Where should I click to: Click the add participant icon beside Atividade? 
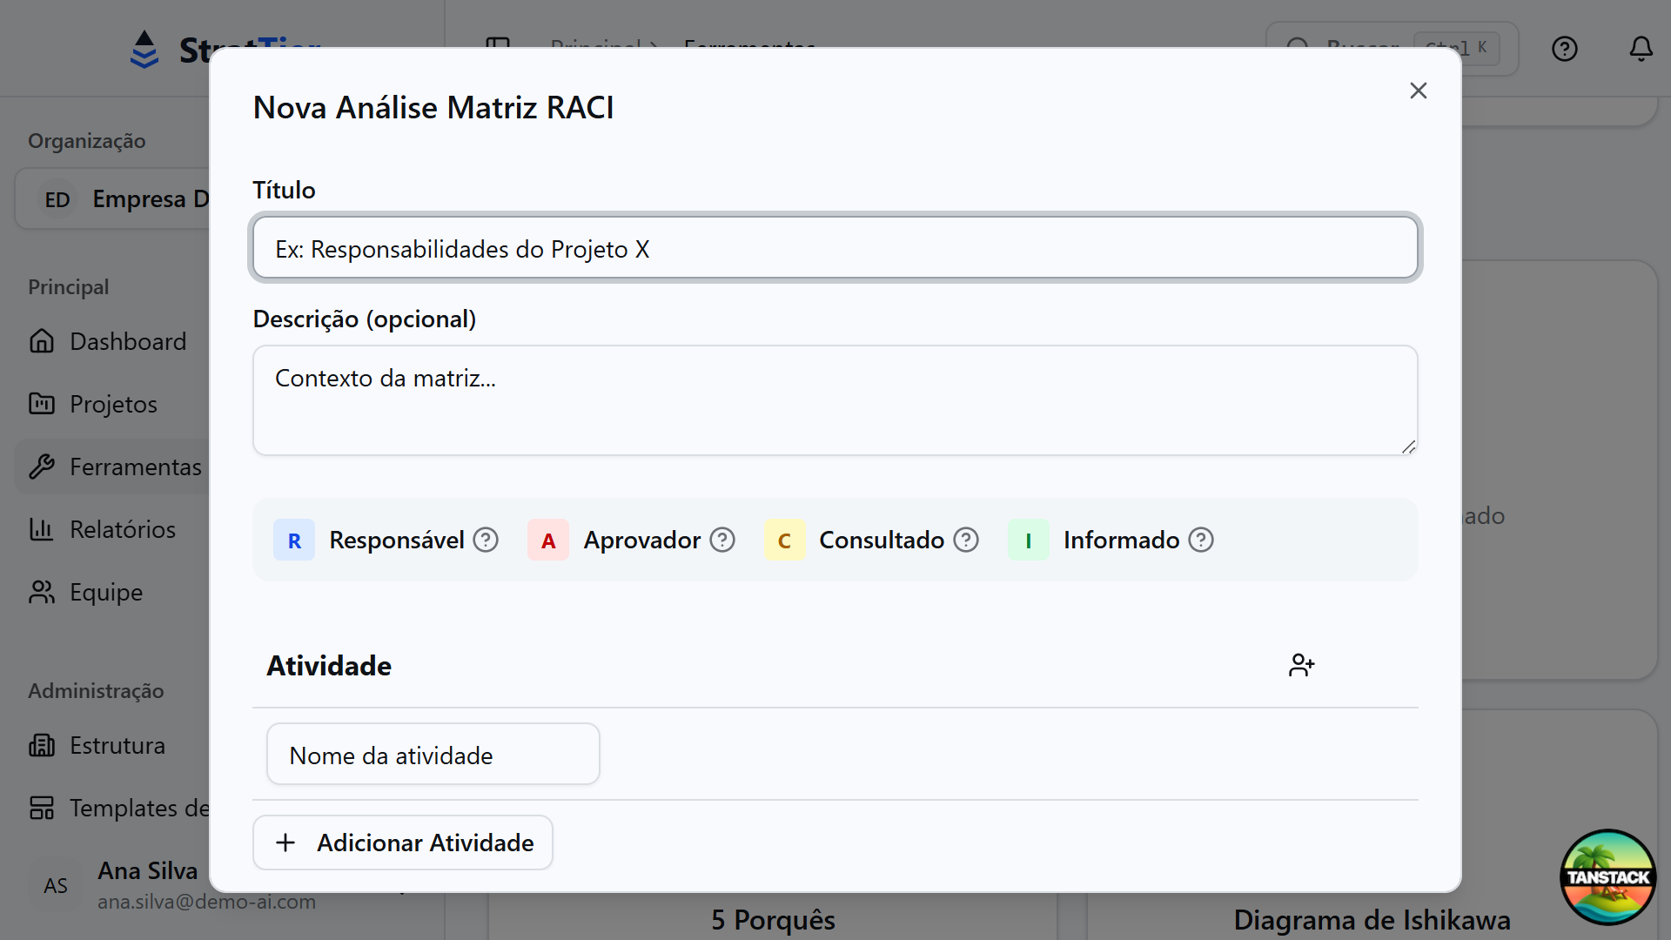[x=1301, y=664]
